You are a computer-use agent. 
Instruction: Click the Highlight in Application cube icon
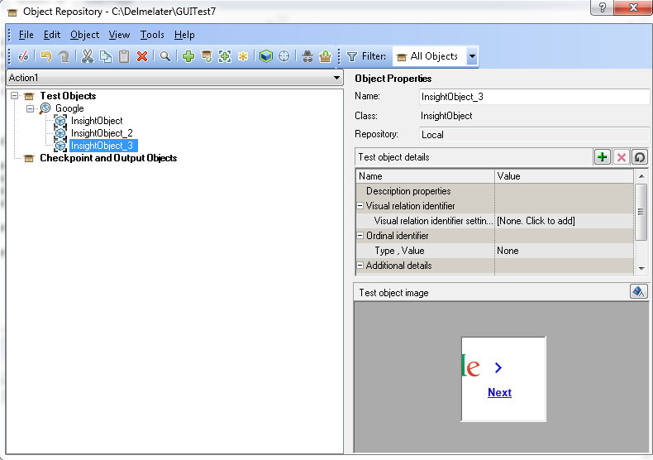(x=265, y=56)
